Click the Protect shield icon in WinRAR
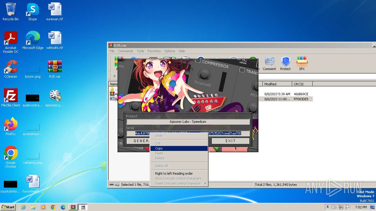The image size is (376, 211). pos(285,64)
